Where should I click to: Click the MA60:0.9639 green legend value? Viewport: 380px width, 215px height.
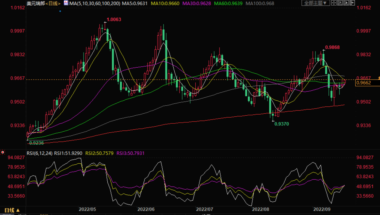[228, 4]
